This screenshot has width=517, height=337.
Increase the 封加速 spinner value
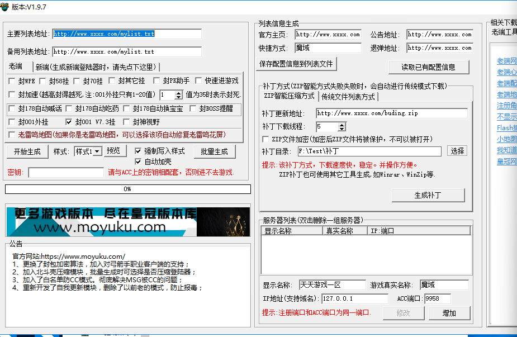coord(179,92)
